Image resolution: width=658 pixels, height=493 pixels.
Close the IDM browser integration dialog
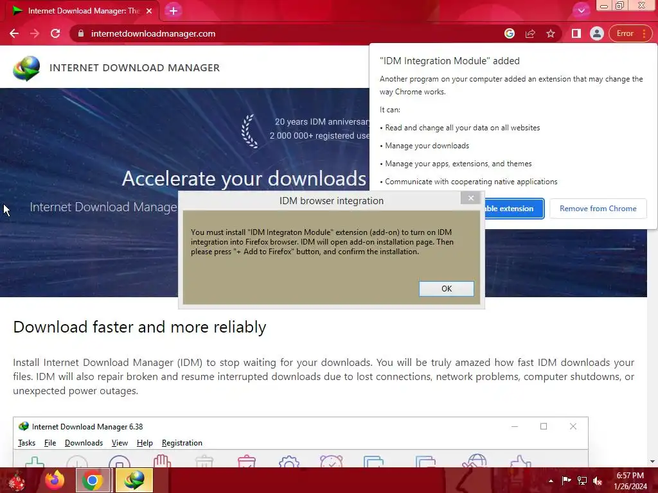471,198
